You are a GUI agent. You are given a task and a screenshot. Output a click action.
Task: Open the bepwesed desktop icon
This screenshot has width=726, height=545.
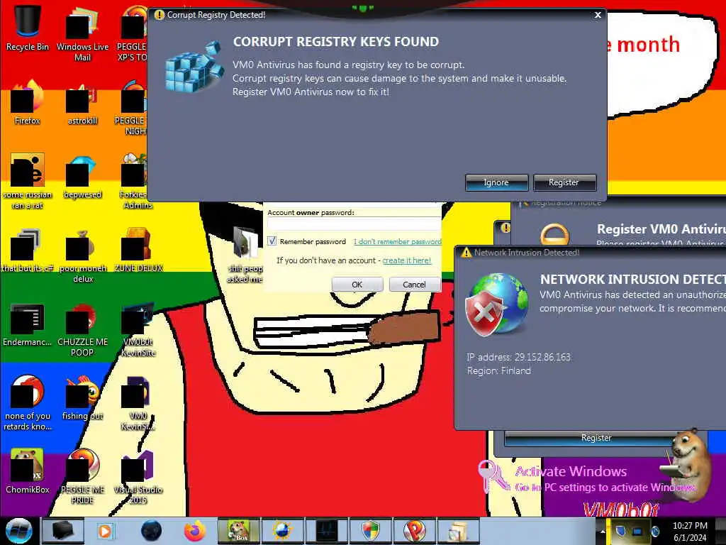pyautogui.click(x=82, y=177)
